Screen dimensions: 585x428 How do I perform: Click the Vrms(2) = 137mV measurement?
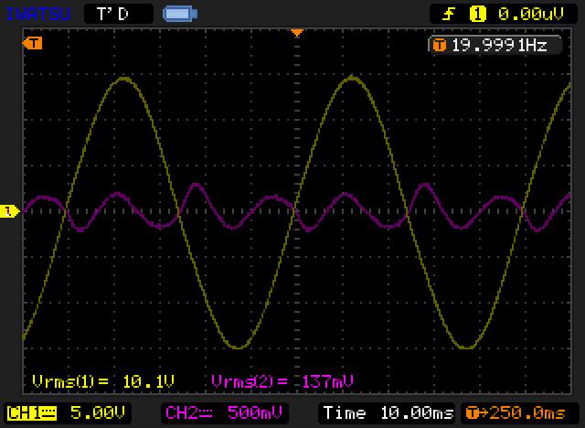tap(282, 380)
